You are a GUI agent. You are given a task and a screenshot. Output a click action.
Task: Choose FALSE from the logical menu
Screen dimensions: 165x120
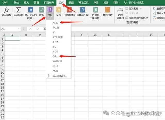pos(59,28)
